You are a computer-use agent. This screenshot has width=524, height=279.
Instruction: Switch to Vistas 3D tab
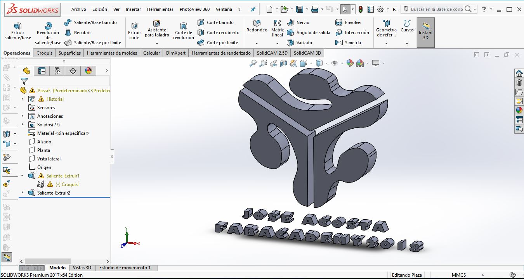[82, 268]
